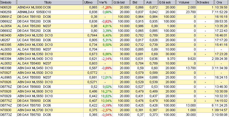The width and height of the screenshot is (229, 117).
Task: Sort by the Ultimo column header
Action: click(91, 2)
